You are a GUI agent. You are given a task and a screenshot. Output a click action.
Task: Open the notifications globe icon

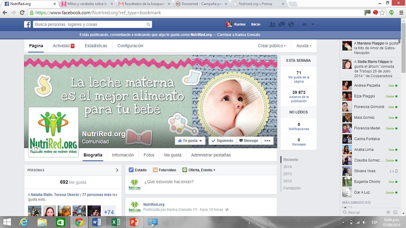pyautogui.click(x=291, y=24)
